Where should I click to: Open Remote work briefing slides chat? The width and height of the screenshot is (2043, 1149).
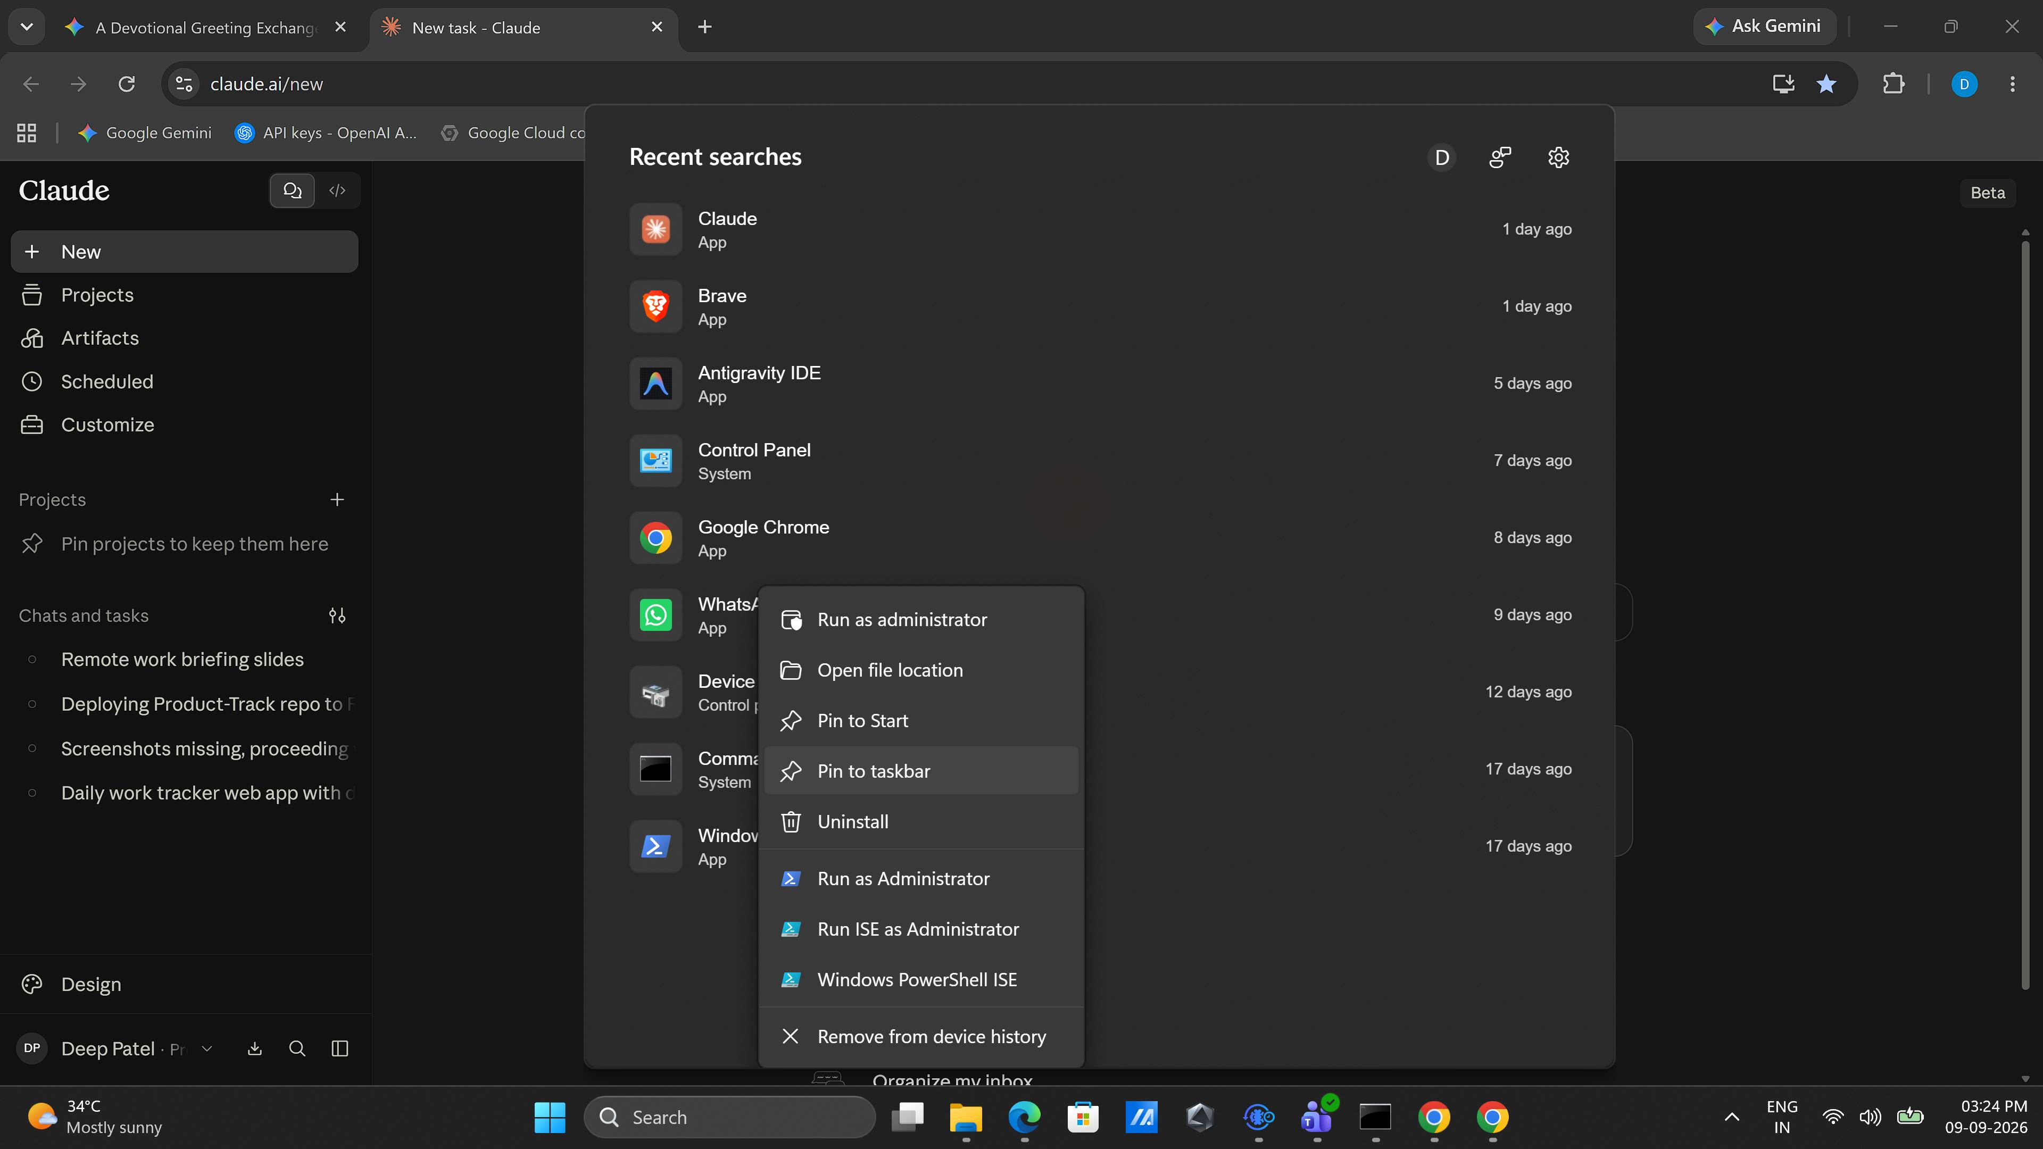[182, 660]
